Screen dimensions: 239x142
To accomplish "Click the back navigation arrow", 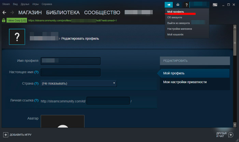I will (x=4, y=13).
